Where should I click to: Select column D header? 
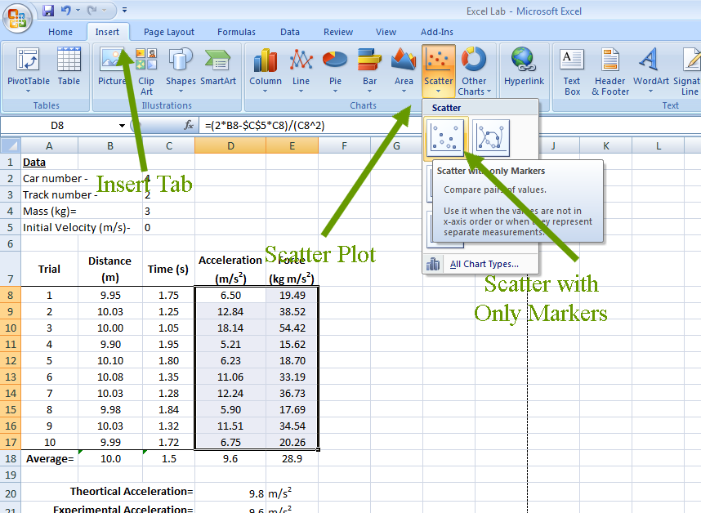[x=230, y=145]
